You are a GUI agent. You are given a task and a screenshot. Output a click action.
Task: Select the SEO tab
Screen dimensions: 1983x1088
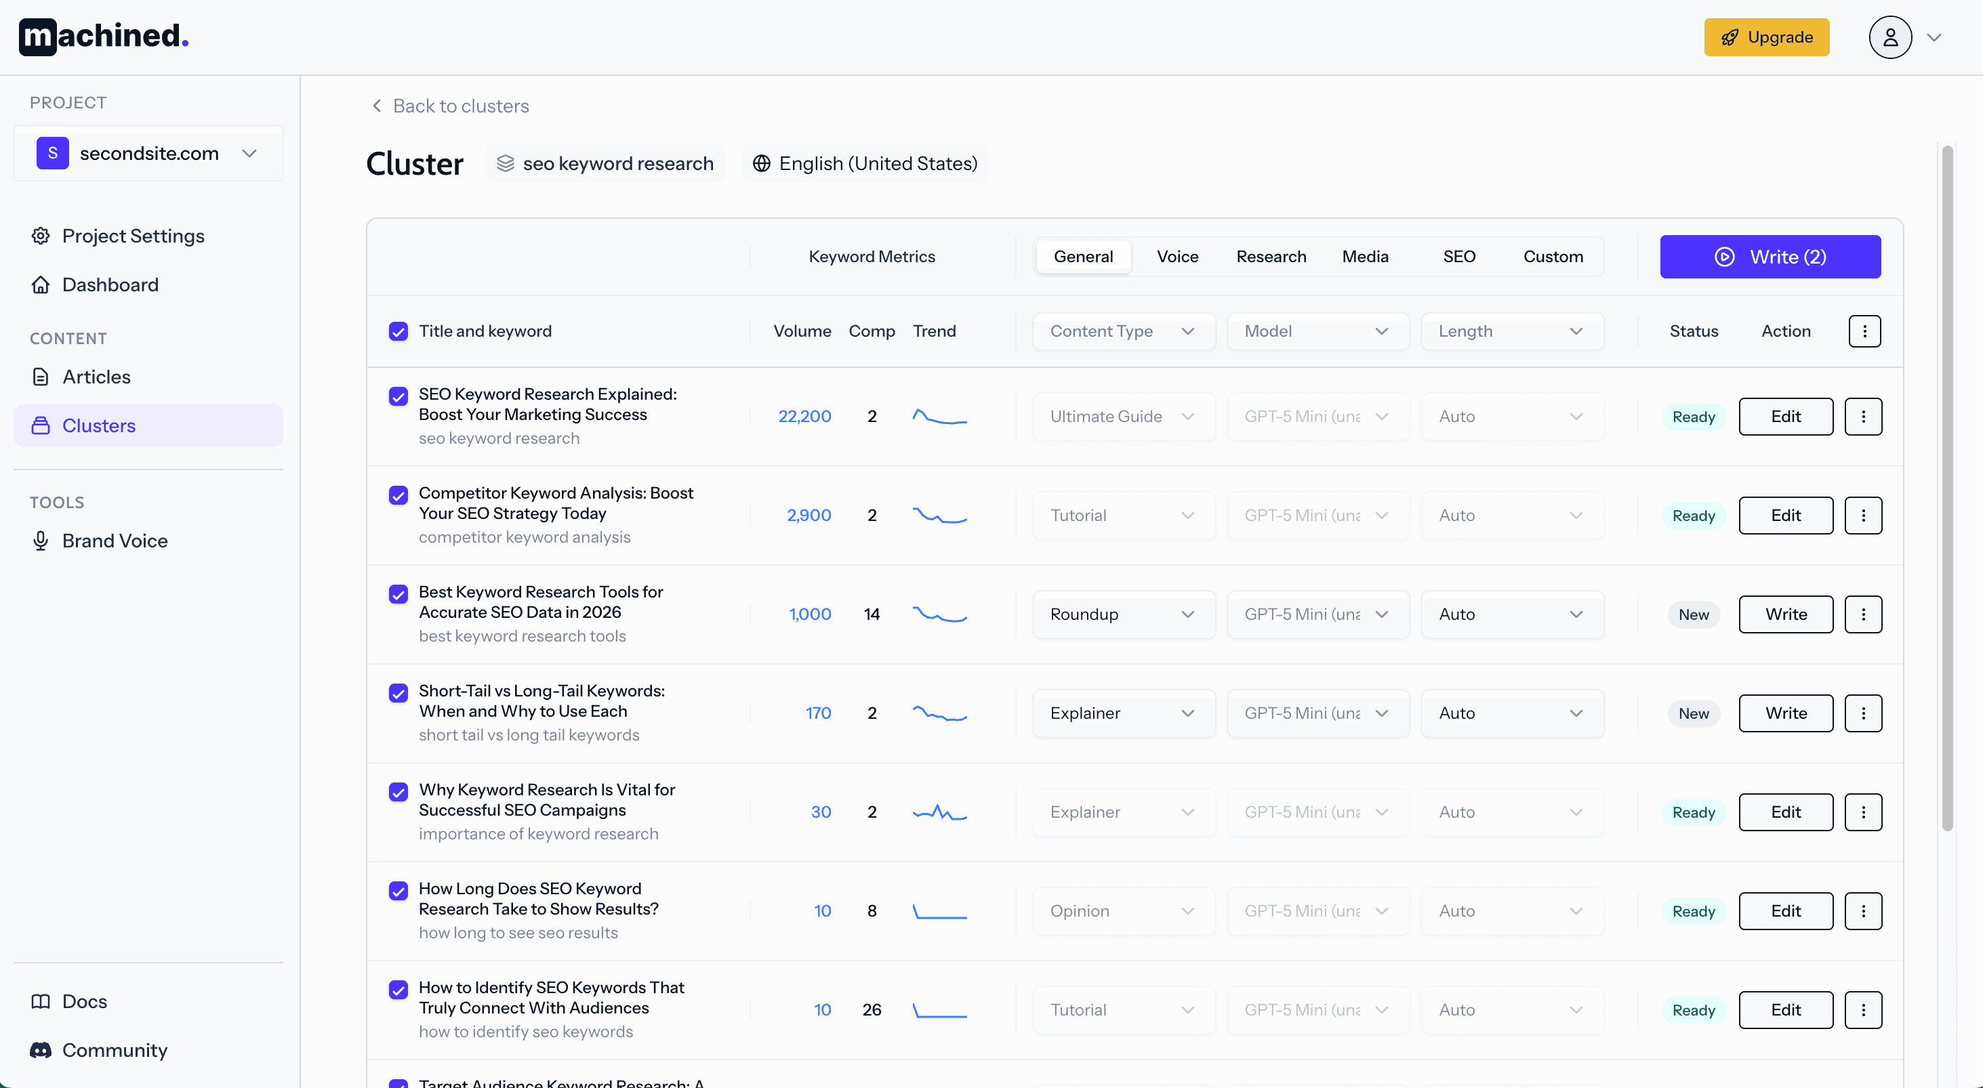(1460, 256)
